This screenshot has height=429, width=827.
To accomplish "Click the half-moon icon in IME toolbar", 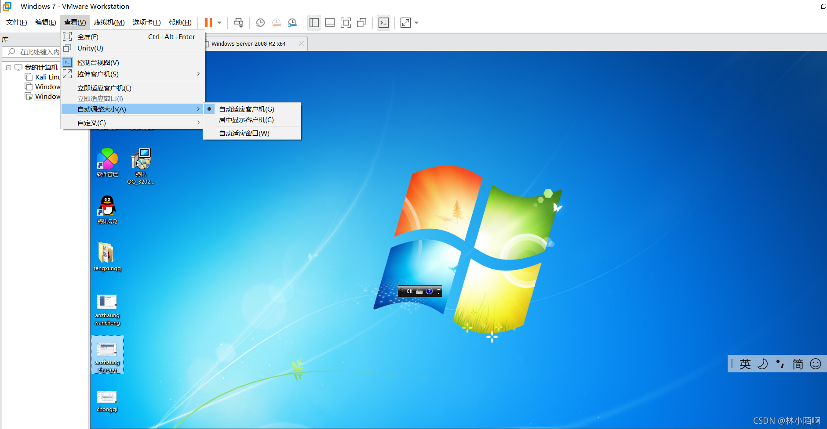I will [x=763, y=364].
